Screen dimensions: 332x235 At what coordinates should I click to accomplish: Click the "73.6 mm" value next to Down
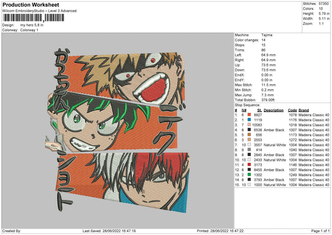click(268, 70)
